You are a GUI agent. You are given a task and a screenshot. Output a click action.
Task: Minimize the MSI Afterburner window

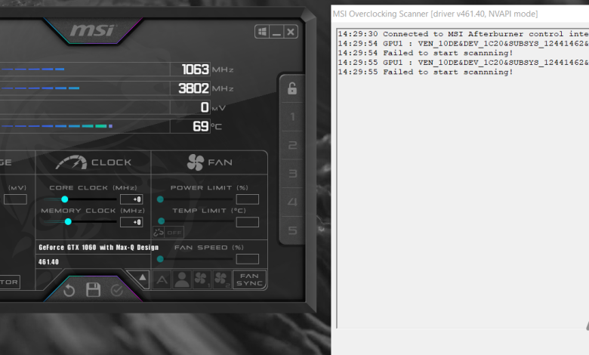[x=277, y=32]
